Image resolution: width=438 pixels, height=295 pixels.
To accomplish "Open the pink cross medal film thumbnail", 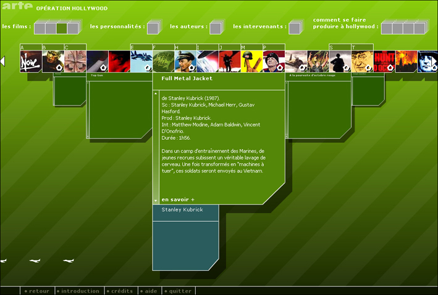I will pos(75,62).
